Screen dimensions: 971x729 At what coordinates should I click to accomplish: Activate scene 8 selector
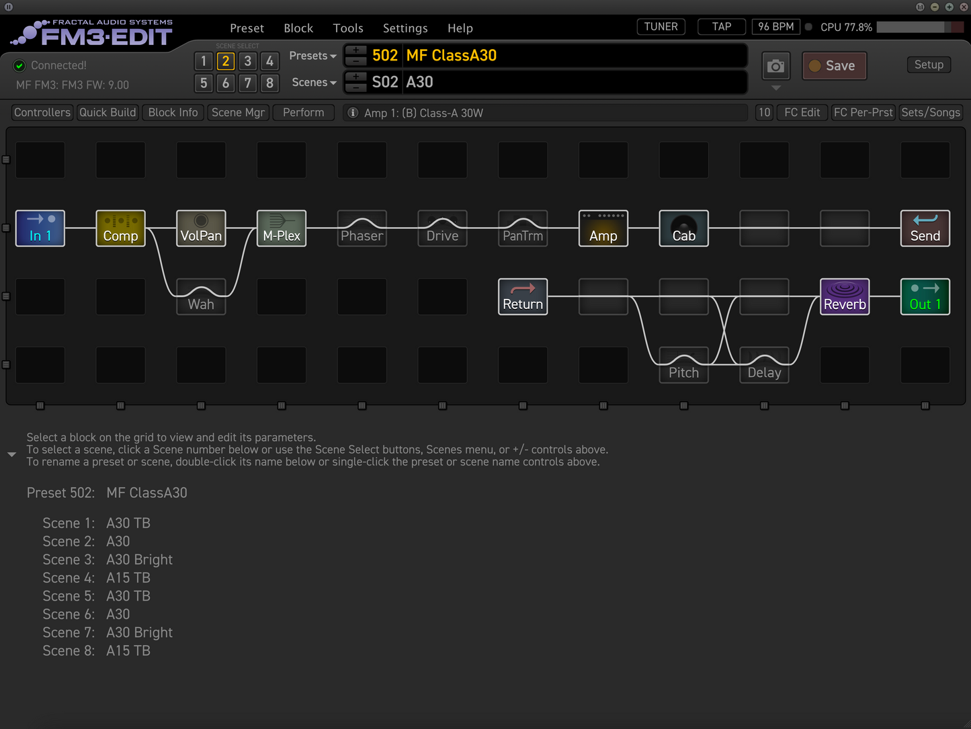click(x=269, y=83)
